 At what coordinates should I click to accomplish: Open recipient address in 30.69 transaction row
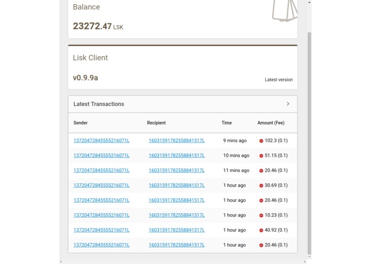177,185
